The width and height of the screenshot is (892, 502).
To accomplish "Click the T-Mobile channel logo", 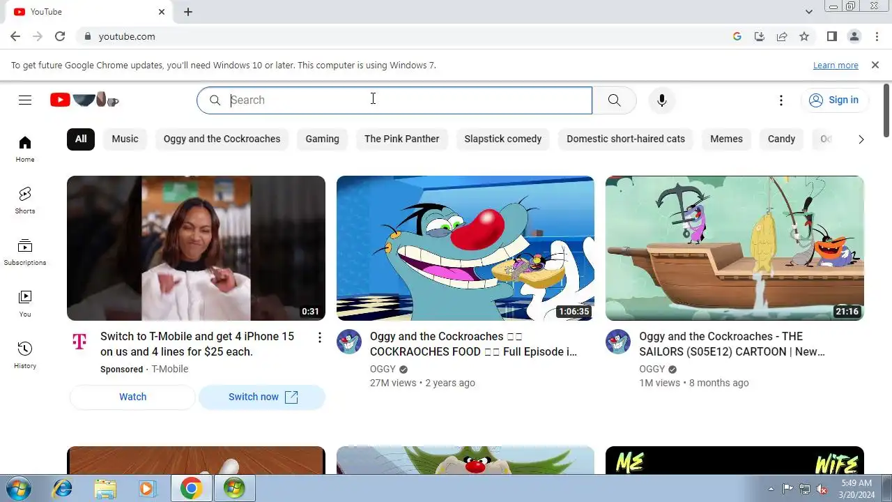I will click(x=79, y=341).
